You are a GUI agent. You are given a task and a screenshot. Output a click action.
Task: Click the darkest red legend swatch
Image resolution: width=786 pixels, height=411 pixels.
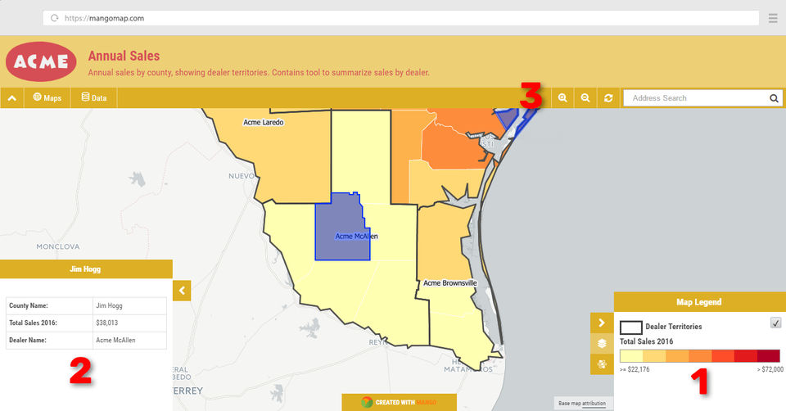pos(769,356)
